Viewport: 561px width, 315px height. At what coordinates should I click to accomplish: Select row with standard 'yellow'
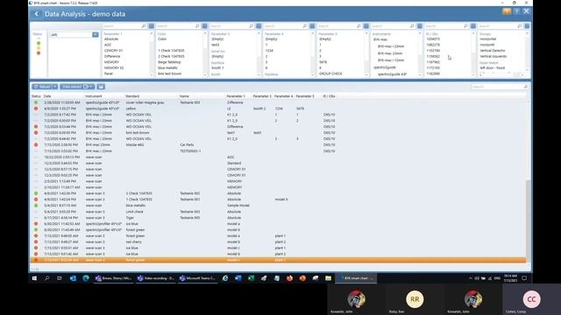tap(279, 108)
